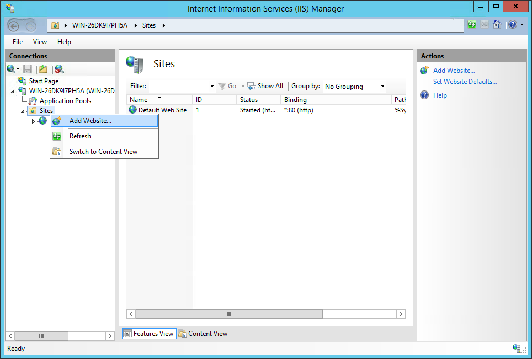This screenshot has height=359, width=532.
Task: Click the WIN-26DK9I7PH5A breadcrumb segment
Action: point(100,25)
